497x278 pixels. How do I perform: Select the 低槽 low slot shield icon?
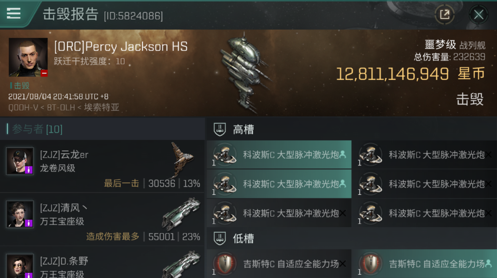tap(220, 238)
